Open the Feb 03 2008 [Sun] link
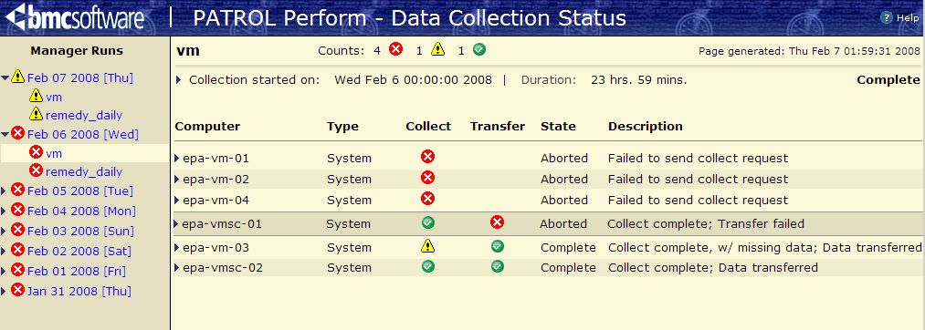The width and height of the screenshot is (925, 330). 80,231
